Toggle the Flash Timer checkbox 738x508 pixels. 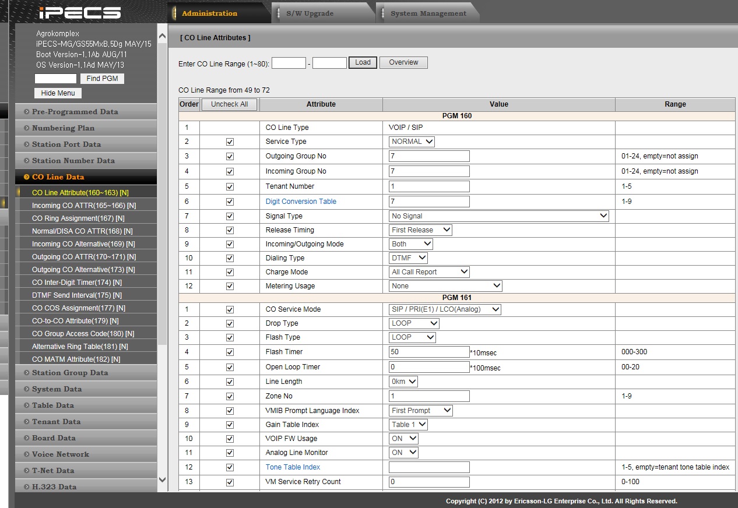tap(230, 352)
